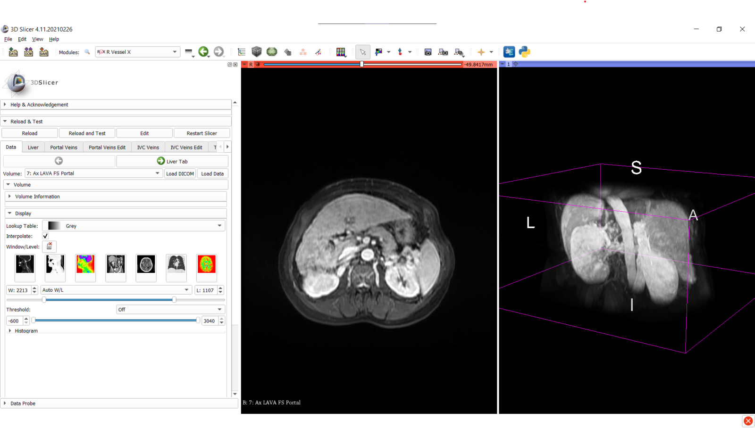This screenshot has width=755, height=428.
Task: Open the Extensions Manager
Action: [509, 52]
